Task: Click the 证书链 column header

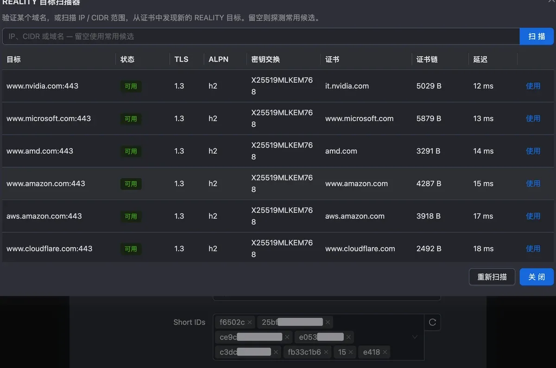Action: pyautogui.click(x=427, y=59)
